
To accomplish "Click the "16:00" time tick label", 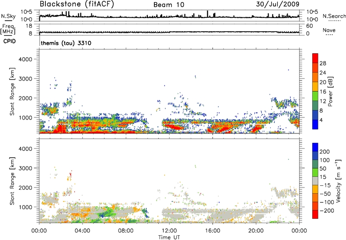I will [x=212, y=231].
